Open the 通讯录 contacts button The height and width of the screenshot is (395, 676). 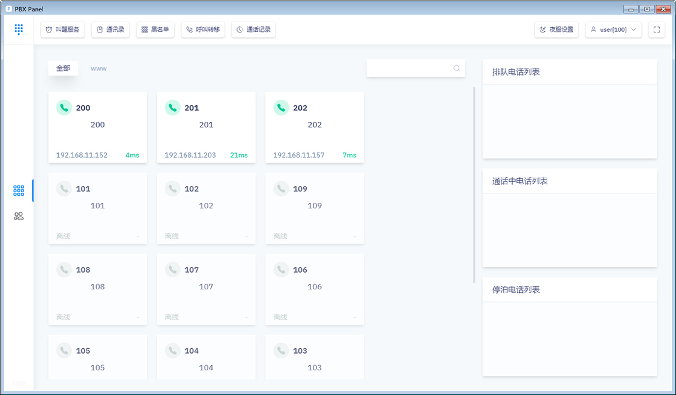110,30
